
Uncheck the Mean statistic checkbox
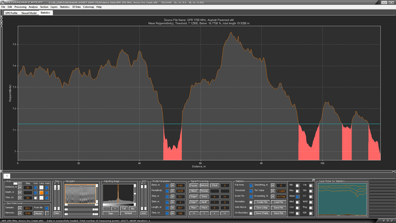click(x=297, y=197)
